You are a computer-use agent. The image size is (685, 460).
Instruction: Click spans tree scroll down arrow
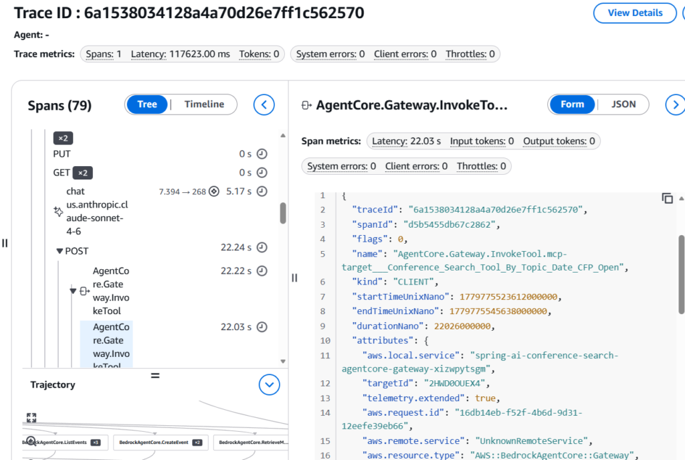coord(283,362)
